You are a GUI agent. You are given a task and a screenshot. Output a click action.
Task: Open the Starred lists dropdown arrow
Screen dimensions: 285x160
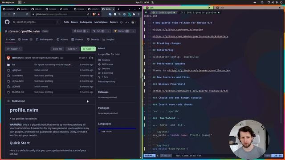point(134,31)
